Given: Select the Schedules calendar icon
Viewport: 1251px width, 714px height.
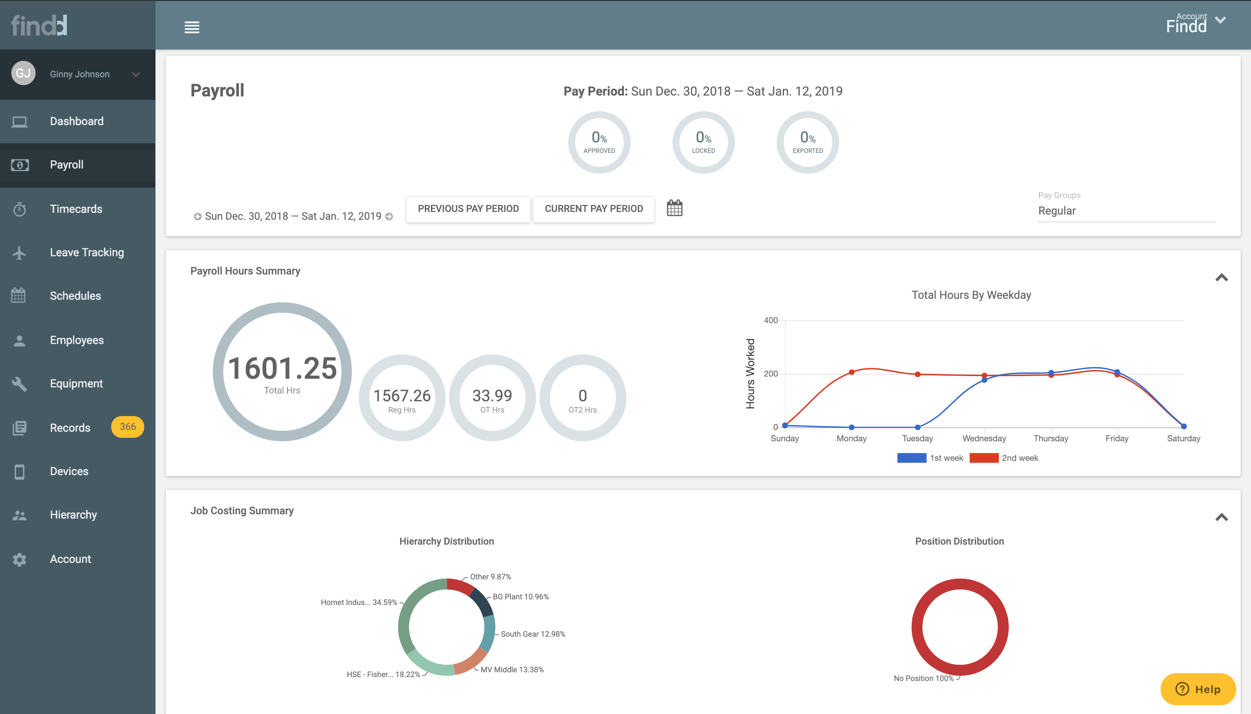Looking at the screenshot, I should pos(18,295).
